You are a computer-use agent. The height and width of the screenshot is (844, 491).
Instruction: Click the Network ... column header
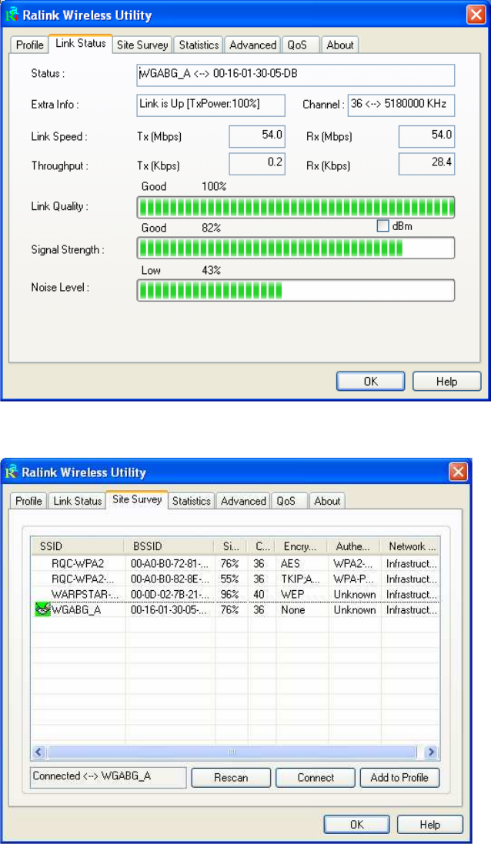coord(410,546)
